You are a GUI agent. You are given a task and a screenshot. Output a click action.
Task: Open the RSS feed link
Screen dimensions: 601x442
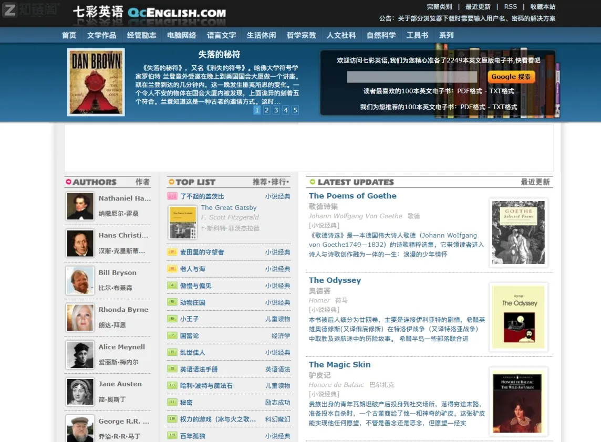510,6
